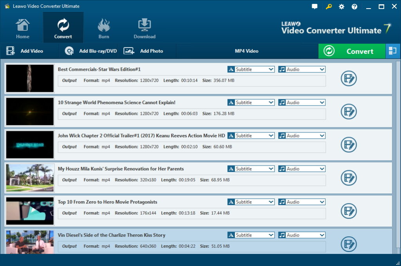Open MP4 Video profile selector

(247, 51)
